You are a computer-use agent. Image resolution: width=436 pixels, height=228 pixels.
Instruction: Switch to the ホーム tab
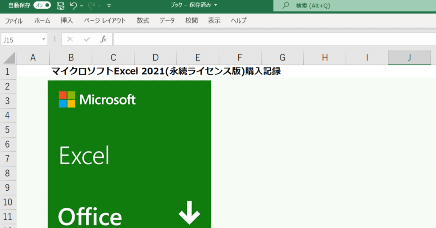tap(42, 21)
